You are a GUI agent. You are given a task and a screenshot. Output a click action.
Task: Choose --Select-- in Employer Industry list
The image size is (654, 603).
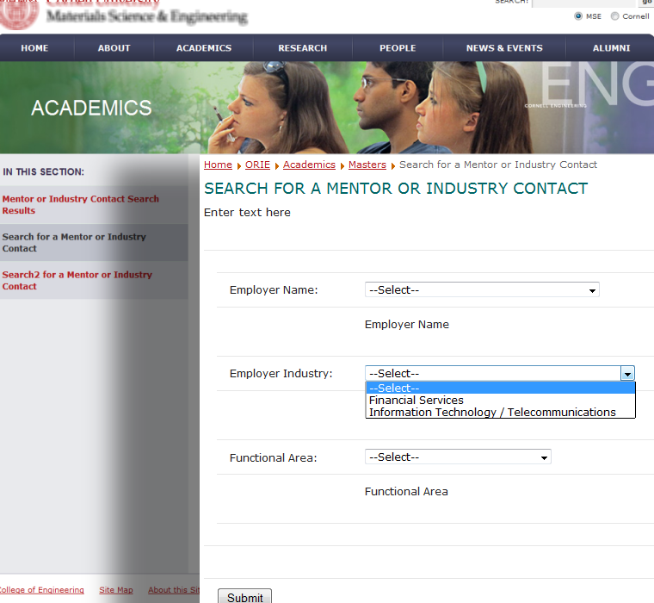coord(500,388)
